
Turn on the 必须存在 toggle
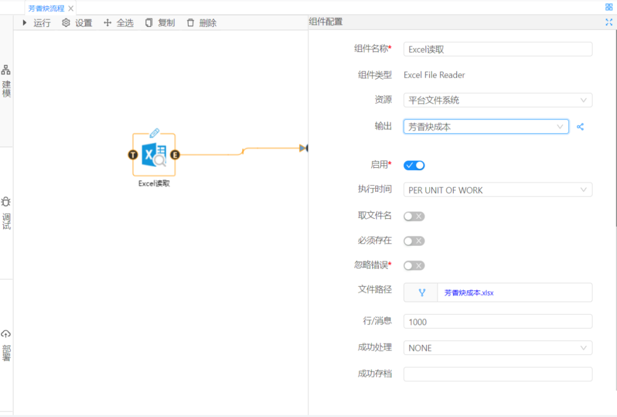pyautogui.click(x=414, y=241)
